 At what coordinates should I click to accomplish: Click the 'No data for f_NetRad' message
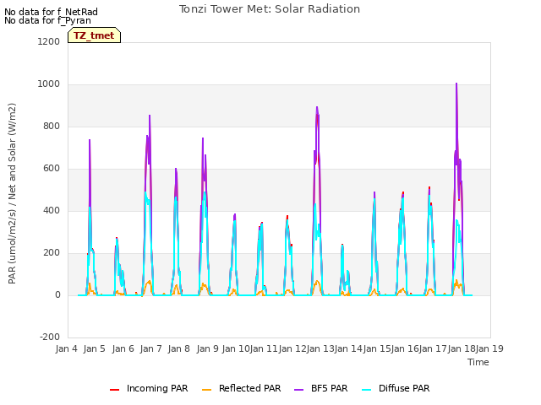(51, 12)
